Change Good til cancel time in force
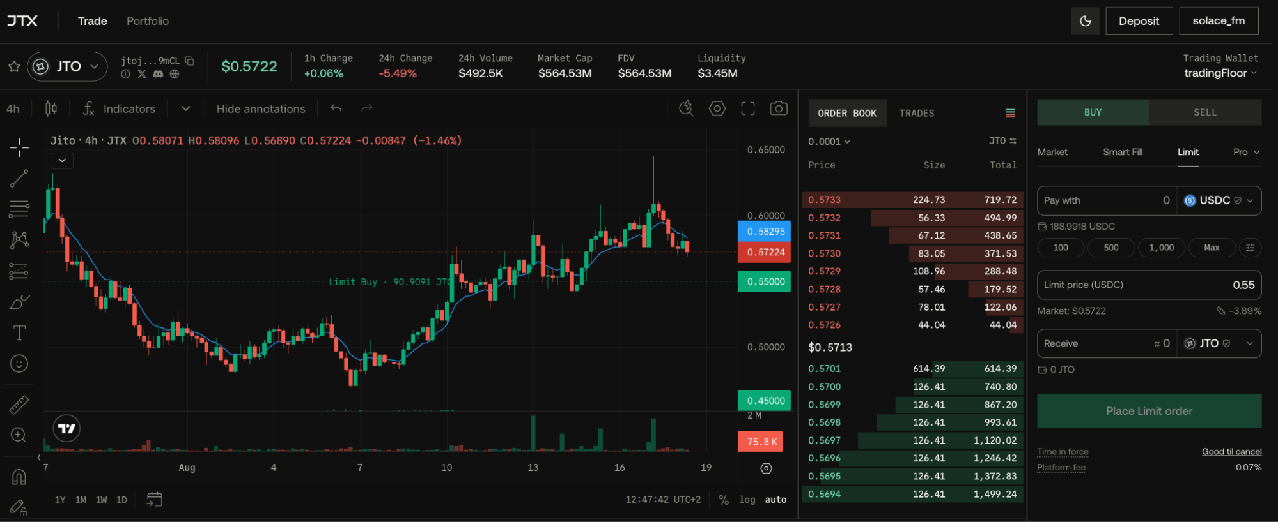This screenshot has height=522, width=1278. 1231,452
